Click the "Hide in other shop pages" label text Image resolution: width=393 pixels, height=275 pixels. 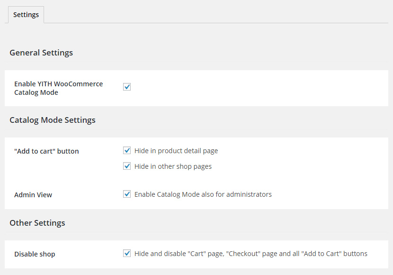pos(173,166)
